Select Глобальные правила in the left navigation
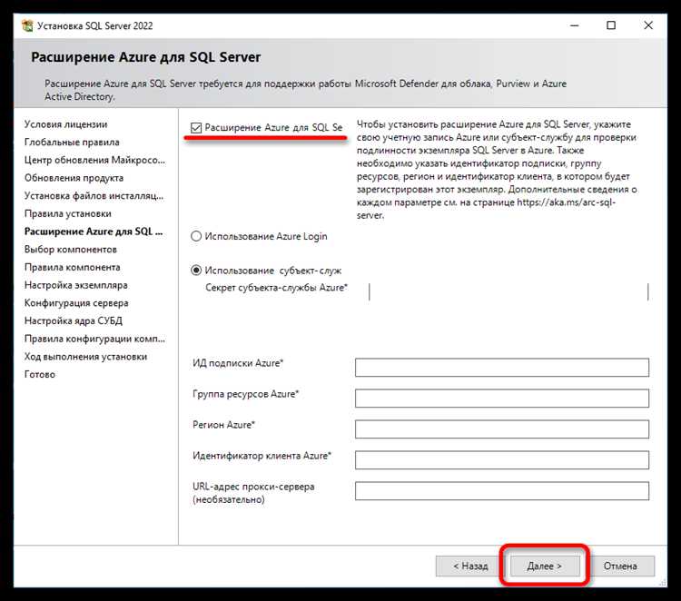The height and width of the screenshot is (601, 681). (x=72, y=143)
